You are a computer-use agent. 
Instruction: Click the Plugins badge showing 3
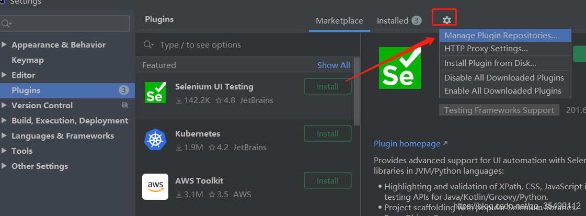124,90
